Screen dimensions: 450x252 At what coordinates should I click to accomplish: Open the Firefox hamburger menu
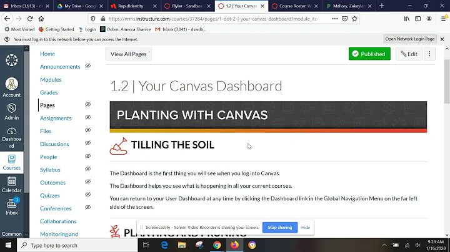pyautogui.click(x=443, y=19)
